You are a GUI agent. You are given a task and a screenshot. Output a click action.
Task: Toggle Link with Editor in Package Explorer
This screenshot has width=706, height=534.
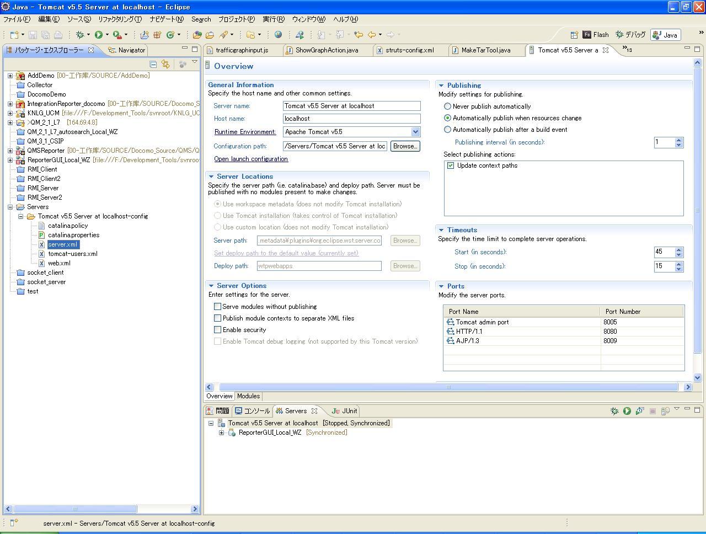[165, 64]
